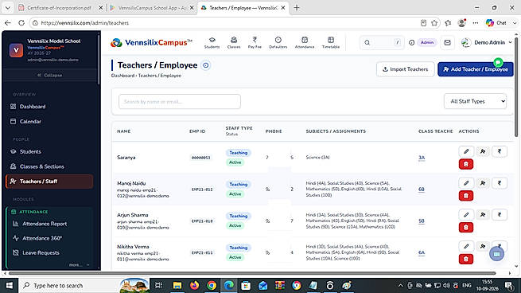Click the horizontal page scrollbar
This screenshot has height=293, width=521.
click(252, 273)
